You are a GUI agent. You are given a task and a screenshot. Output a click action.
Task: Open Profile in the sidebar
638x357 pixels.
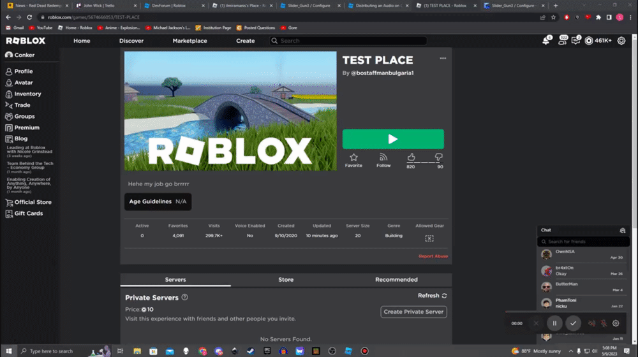coord(19,71)
